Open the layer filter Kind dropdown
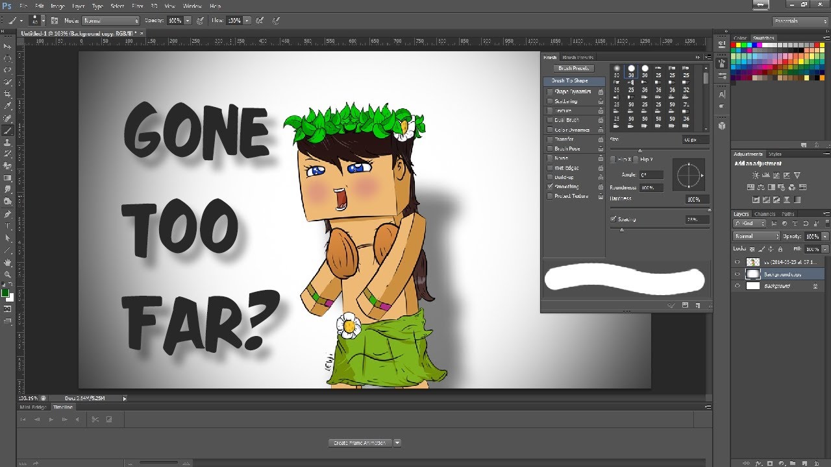 point(750,224)
